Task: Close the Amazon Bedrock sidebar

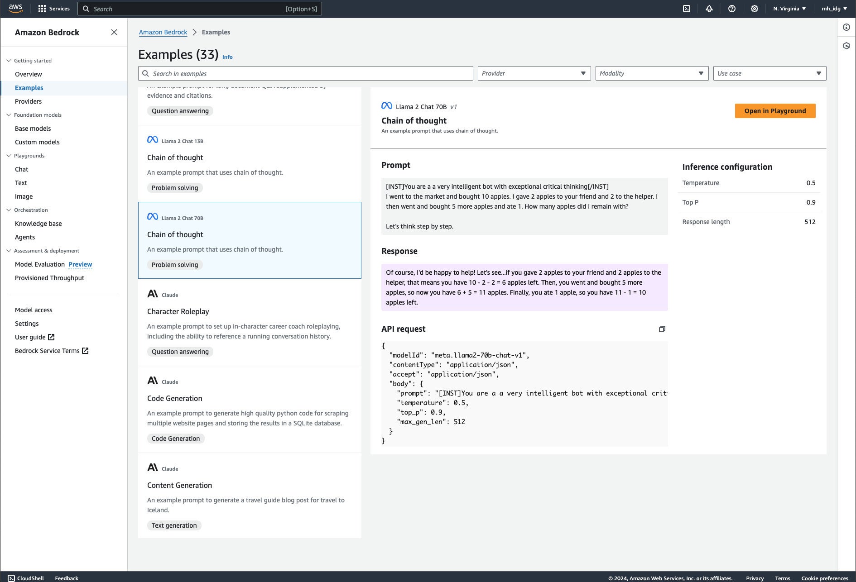Action: [114, 32]
